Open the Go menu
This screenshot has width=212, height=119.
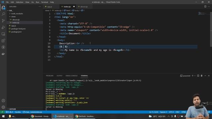(x=32, y=2)
